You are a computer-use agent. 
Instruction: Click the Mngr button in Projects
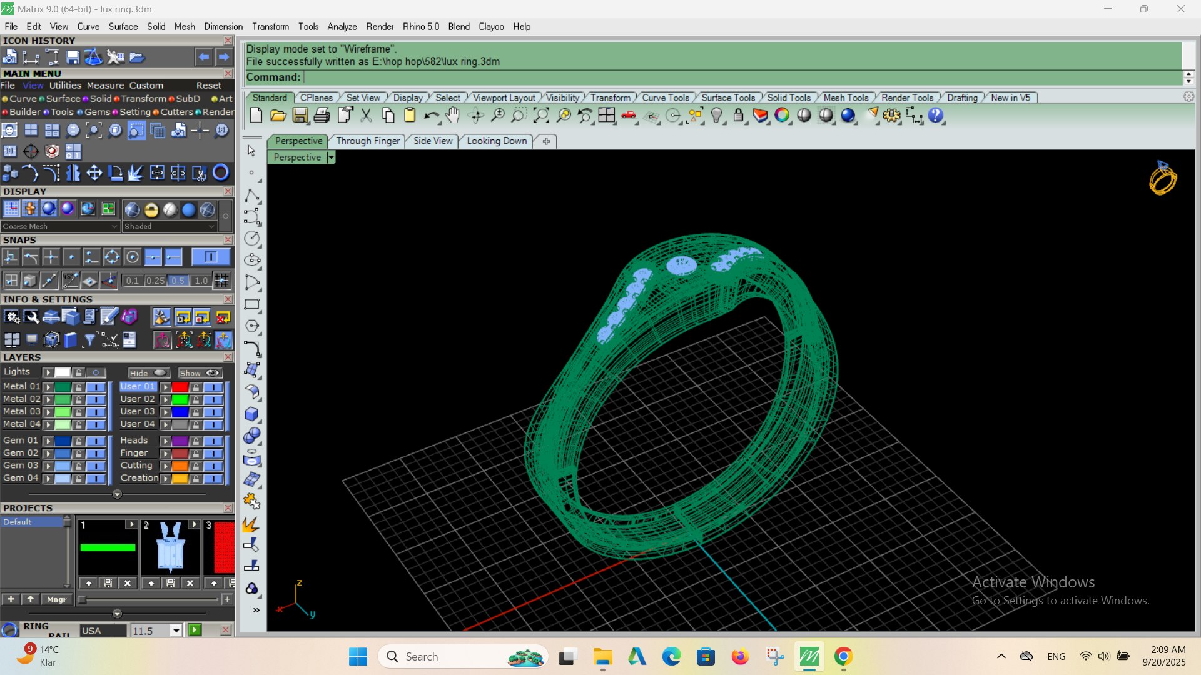coord(56,599)
